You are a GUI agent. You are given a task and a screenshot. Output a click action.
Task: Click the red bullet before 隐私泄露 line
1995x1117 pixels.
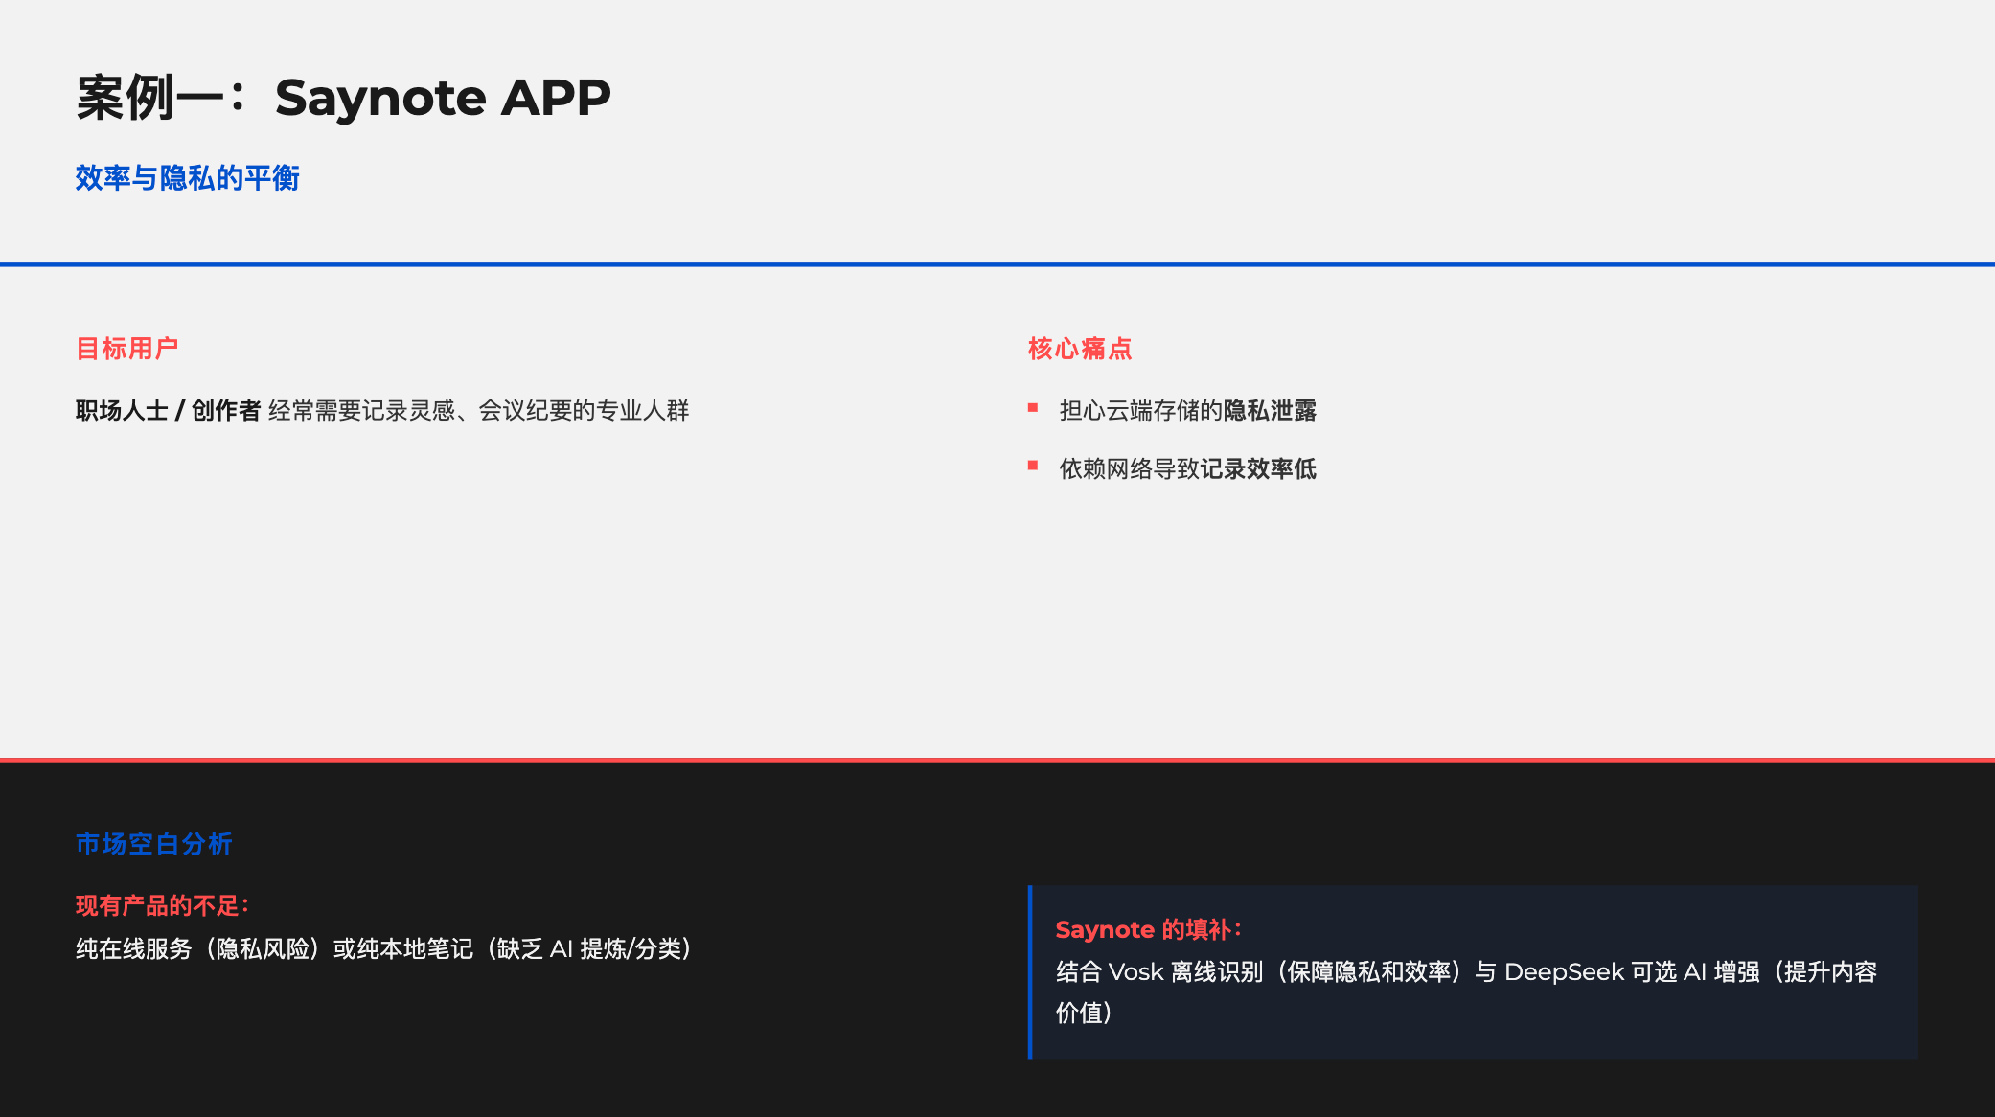coord(1033,408)
